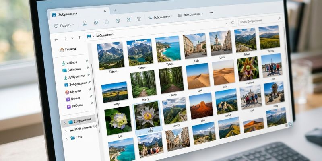Open Гешкиа home in sidebar
322x161 pixels.
68,50
